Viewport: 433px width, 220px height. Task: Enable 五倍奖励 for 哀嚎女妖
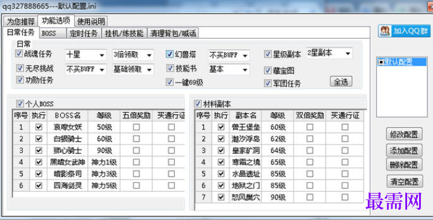(136, 127)
